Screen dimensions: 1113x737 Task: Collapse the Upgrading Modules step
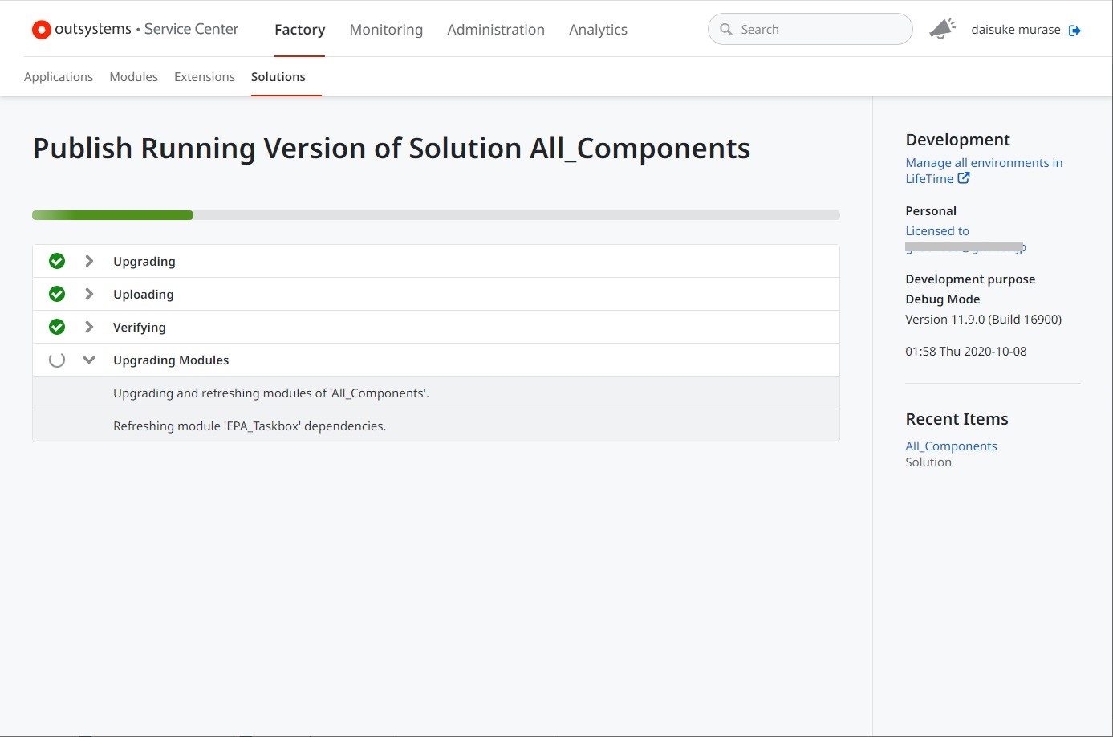89,360
